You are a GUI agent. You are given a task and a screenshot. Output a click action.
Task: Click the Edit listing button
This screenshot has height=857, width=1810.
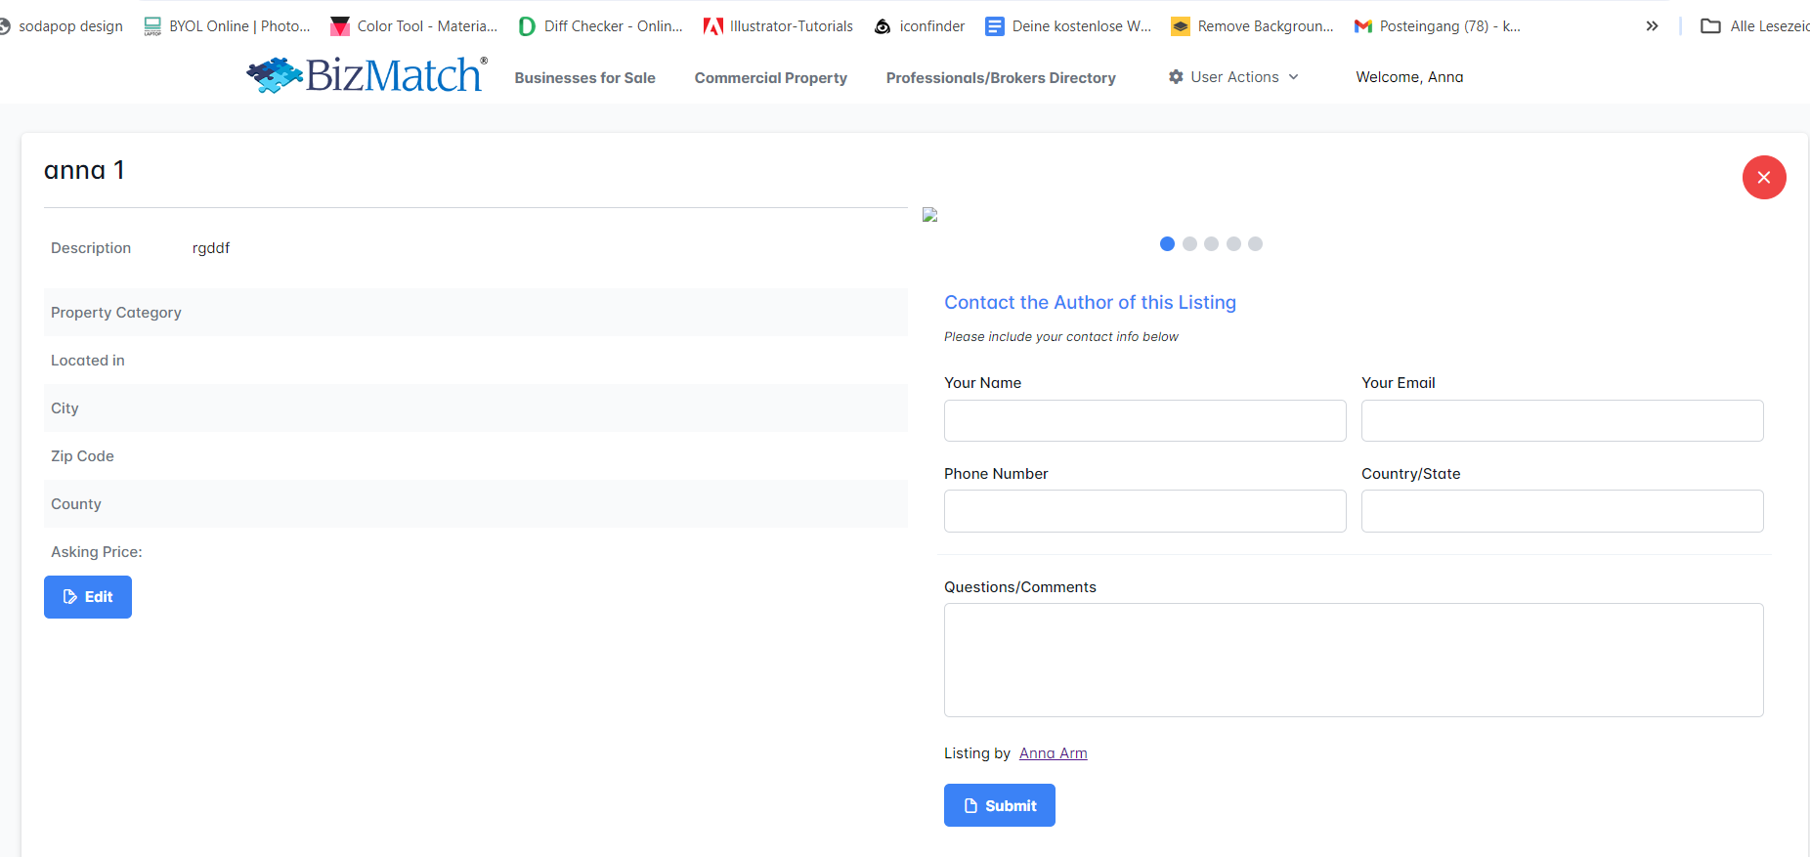point(88,597)
